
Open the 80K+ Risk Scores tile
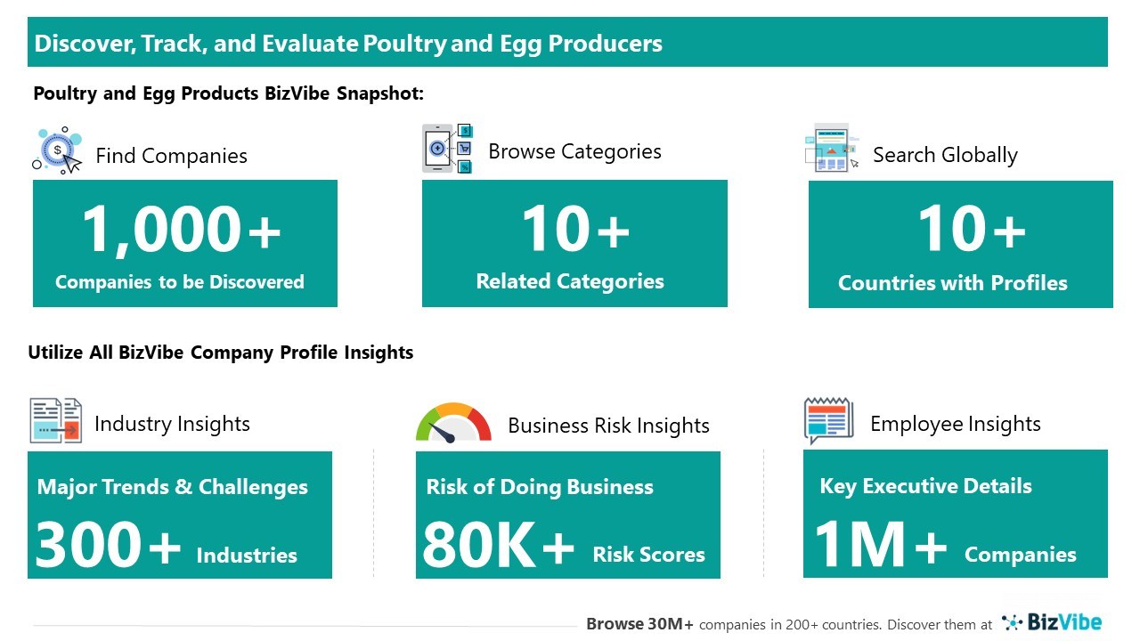pyautogui.click(x=568, y=515)
